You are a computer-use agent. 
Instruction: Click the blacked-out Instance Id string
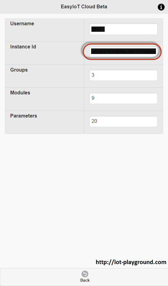pos(124,52)
